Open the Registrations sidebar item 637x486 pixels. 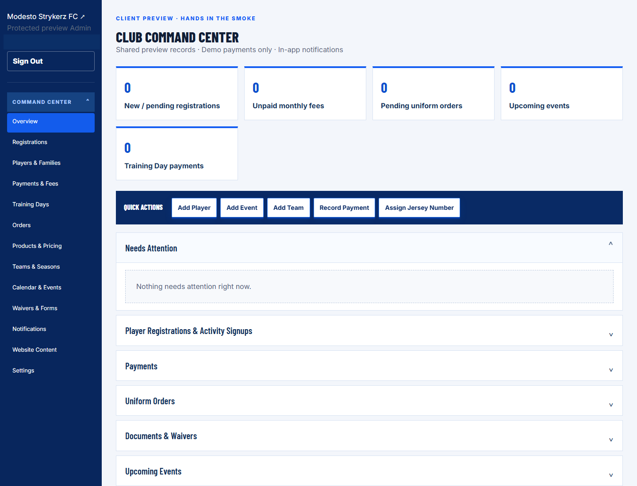coord(51,142)
